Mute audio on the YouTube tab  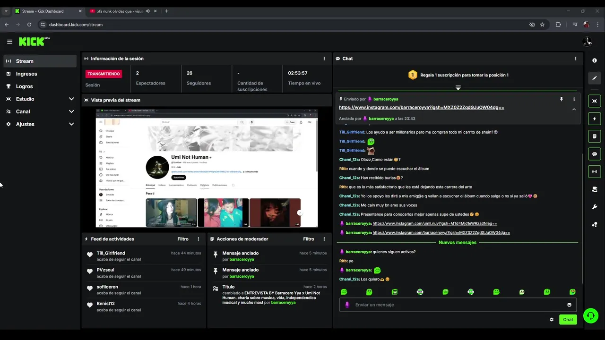148,11
